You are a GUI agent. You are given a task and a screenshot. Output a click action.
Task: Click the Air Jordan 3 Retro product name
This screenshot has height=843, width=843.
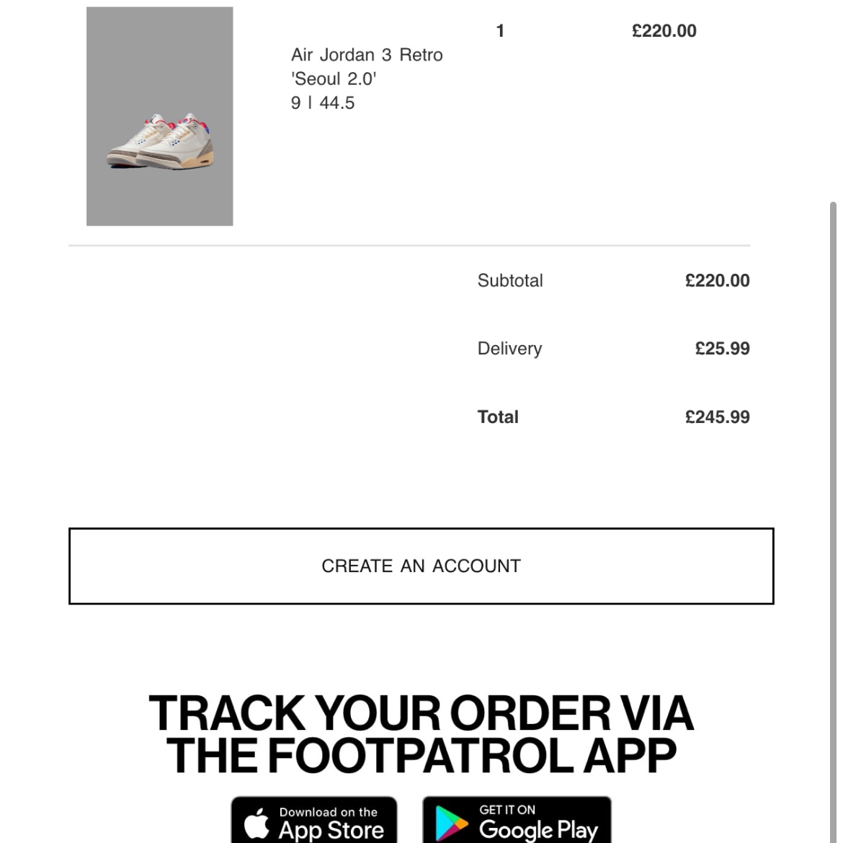[367, 55]
